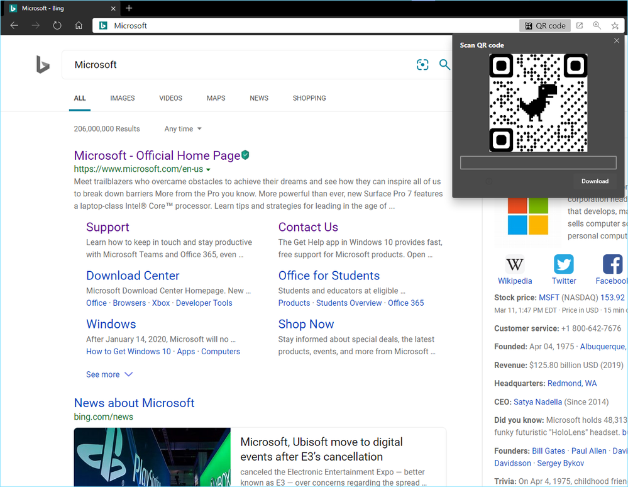
Task: Click the Microsoft four-color logo image
Action: [528, 216]
